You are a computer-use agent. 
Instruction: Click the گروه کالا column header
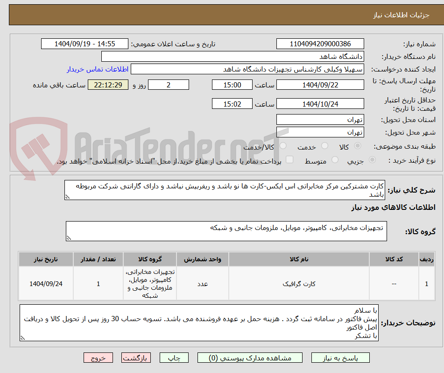pos(150,259)
